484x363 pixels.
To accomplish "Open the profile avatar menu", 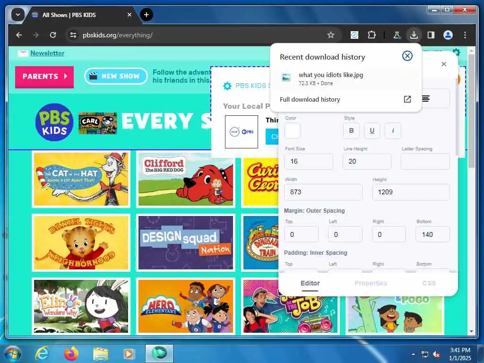I will (448, 35).
